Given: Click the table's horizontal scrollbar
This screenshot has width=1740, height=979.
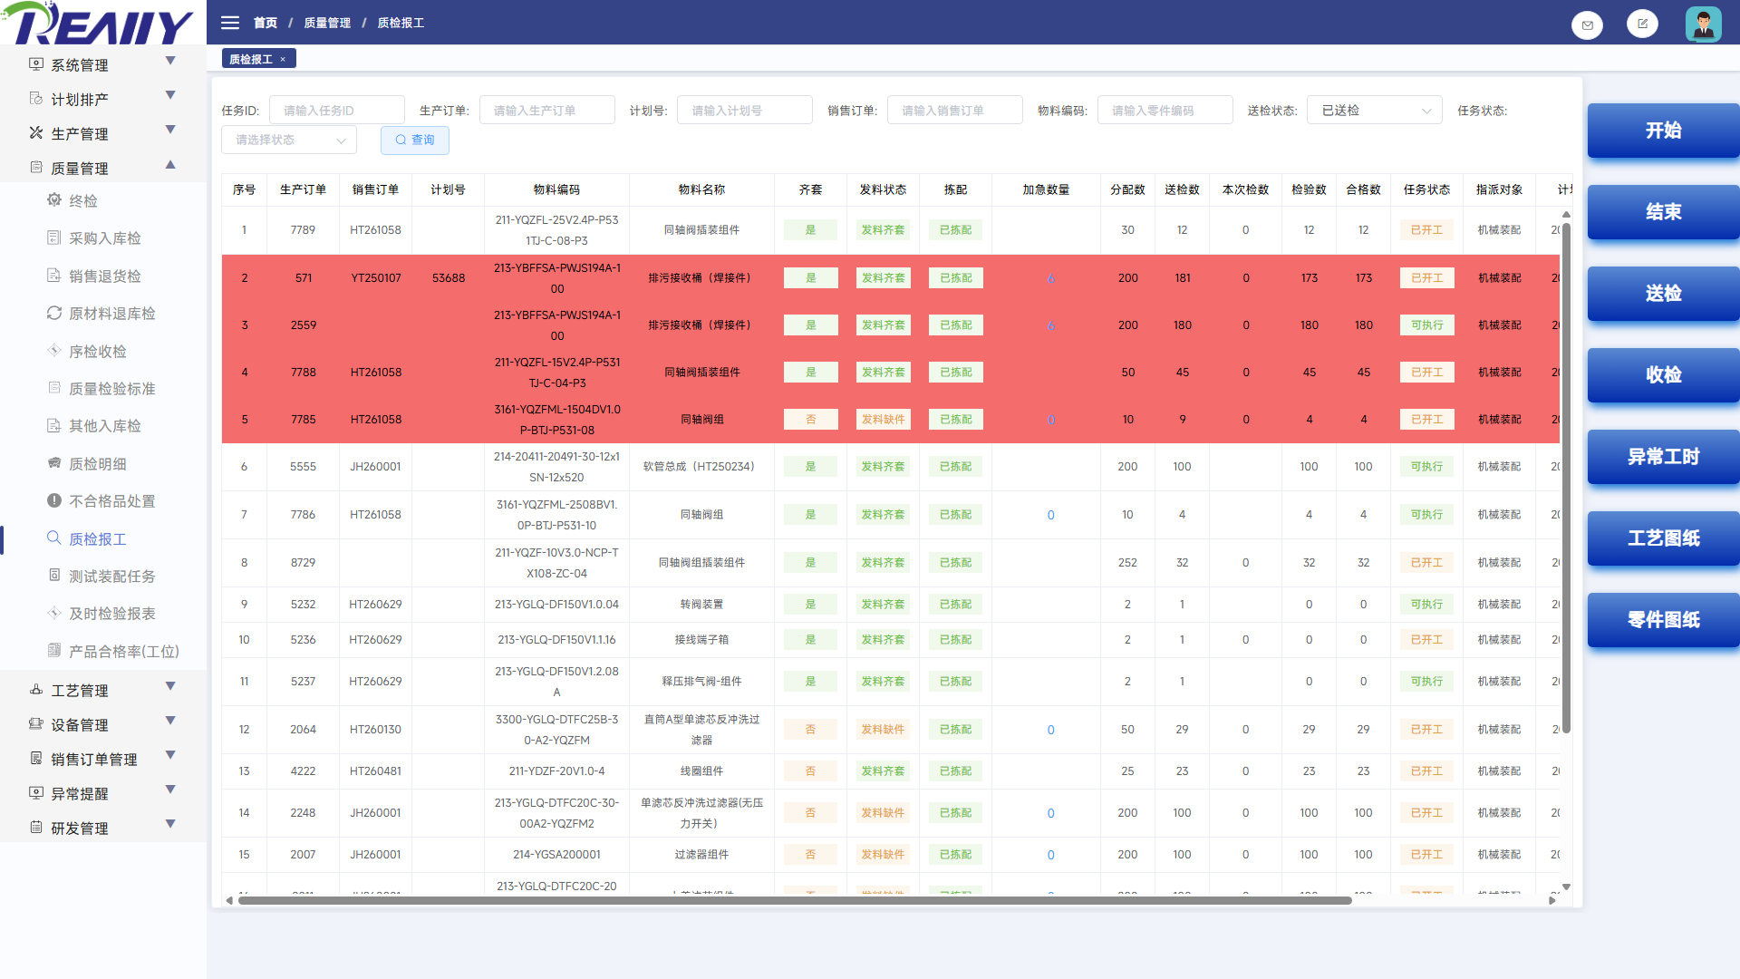Looking at the screenshot, I should click(x=794, y=900).
